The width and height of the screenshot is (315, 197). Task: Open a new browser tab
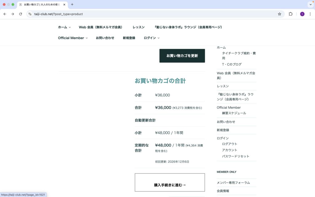click(72, 5)
